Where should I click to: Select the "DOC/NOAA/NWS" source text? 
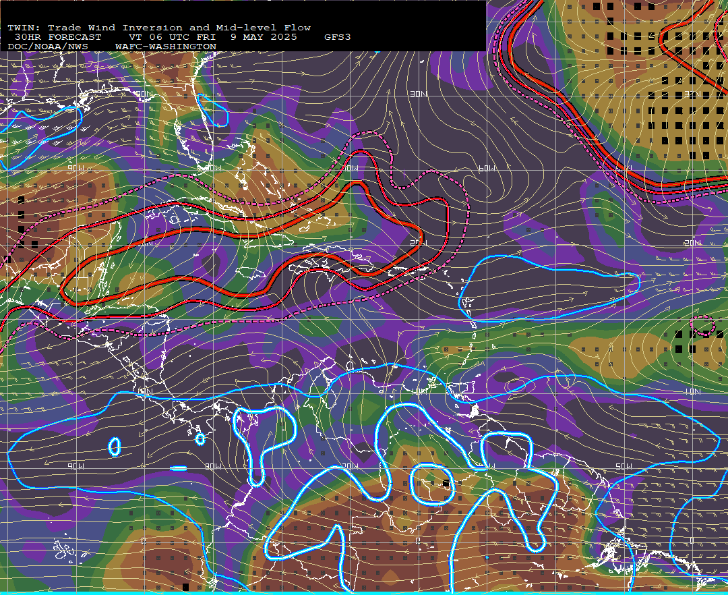point(48,47)
